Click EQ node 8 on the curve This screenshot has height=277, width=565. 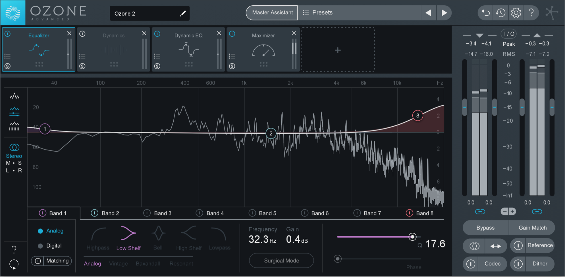click(x=417, y=116)
